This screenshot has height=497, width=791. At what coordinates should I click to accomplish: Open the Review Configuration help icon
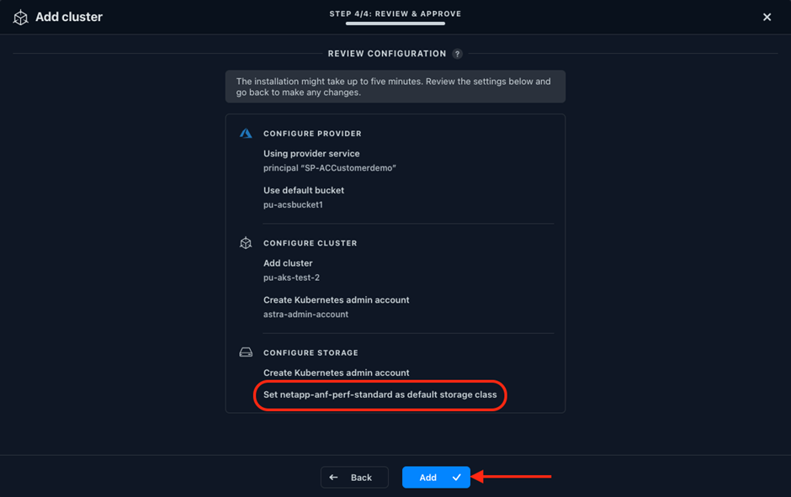tap(457, 54)
